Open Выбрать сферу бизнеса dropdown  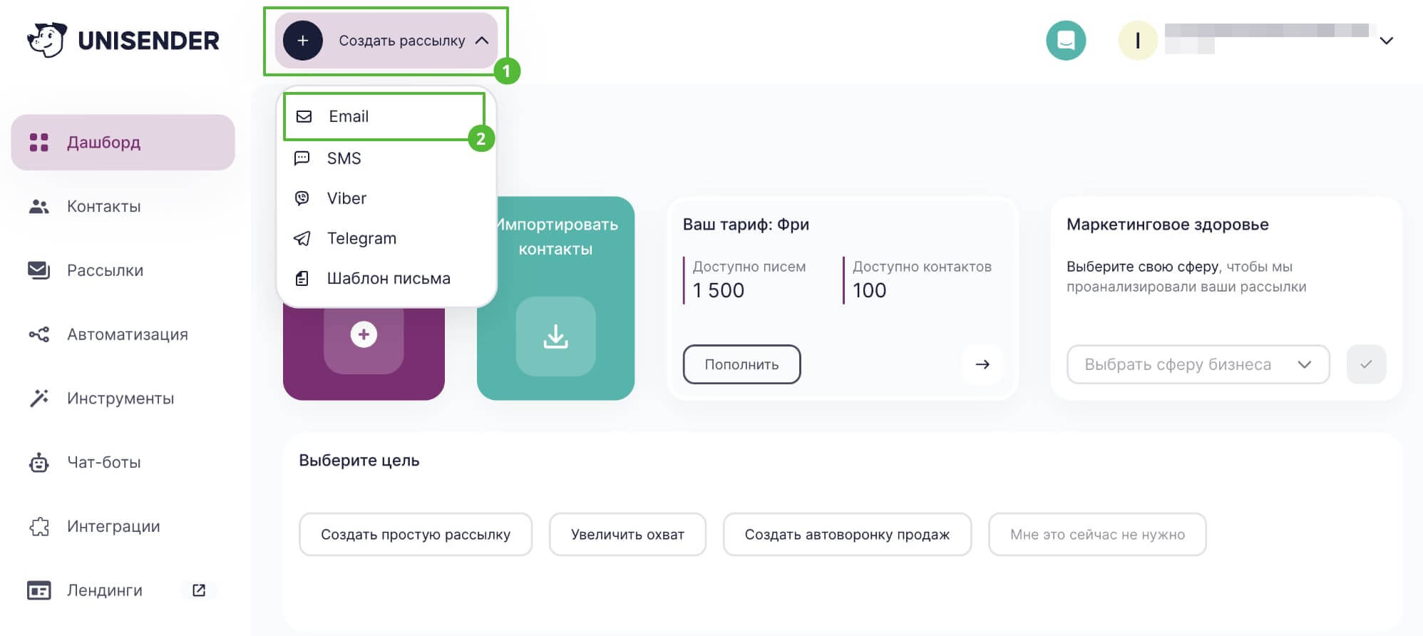(1198, 364)
